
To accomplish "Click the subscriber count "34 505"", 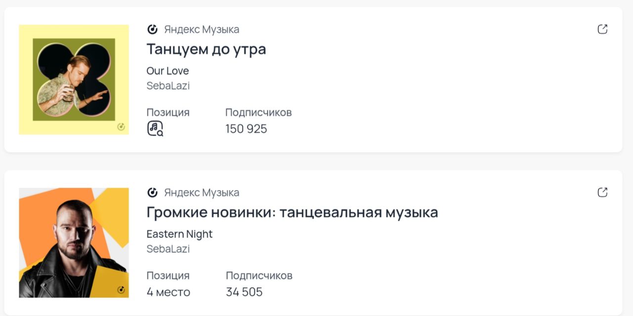I will pos(244,292).
